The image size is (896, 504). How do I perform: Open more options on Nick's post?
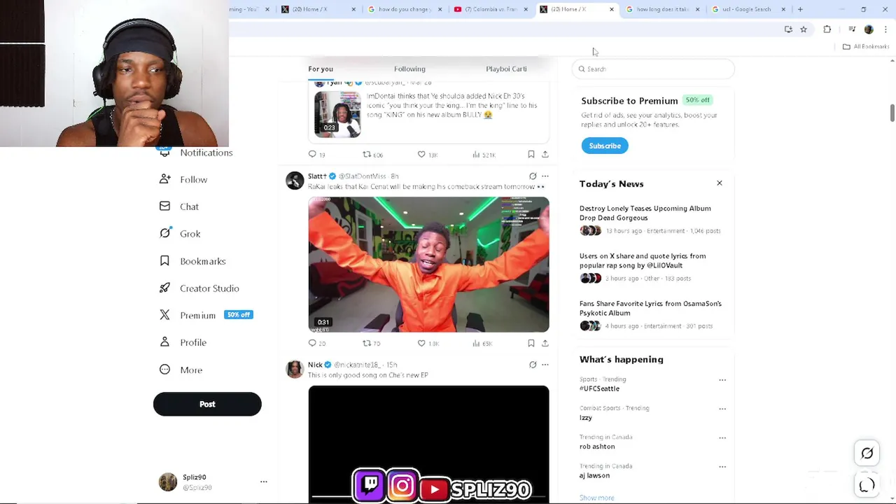coord(545,365)
